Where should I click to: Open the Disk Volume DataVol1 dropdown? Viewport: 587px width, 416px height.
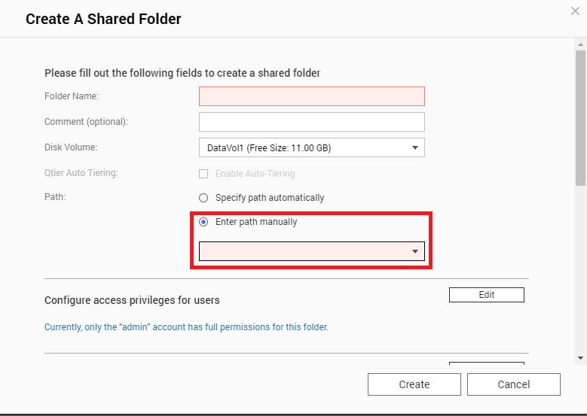311,147
